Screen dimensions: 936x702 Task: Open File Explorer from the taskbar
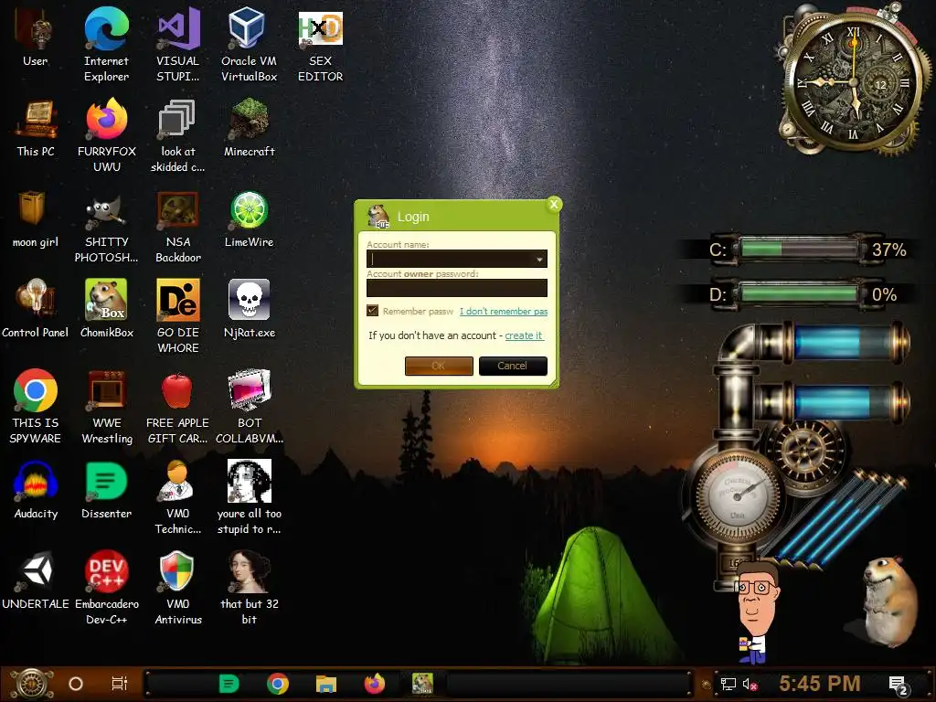pyautogui.click(x=326, y=684)
